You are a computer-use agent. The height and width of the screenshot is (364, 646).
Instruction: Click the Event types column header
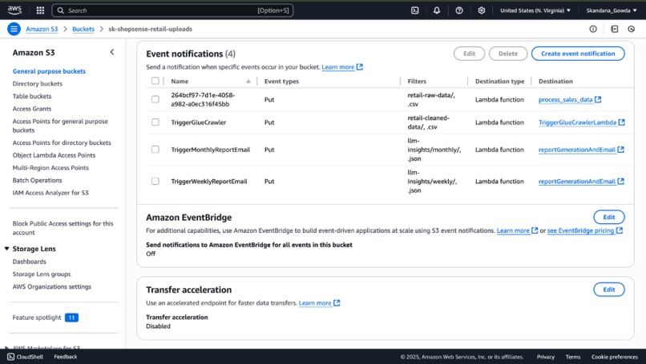(x=282, y=82)
